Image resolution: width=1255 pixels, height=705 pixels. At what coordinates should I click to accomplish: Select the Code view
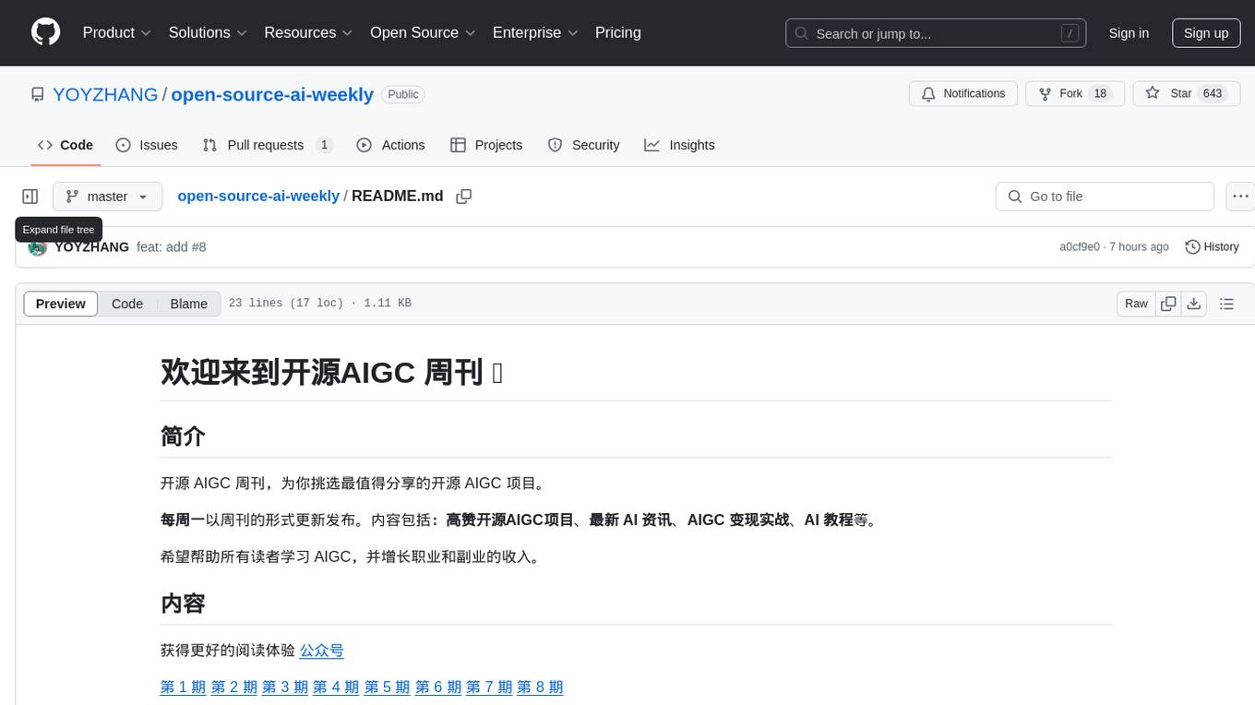pyautogui.click(x=127, y=304)
